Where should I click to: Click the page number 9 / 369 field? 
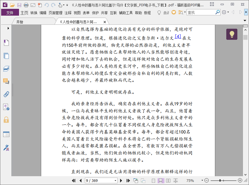point(100,180)
